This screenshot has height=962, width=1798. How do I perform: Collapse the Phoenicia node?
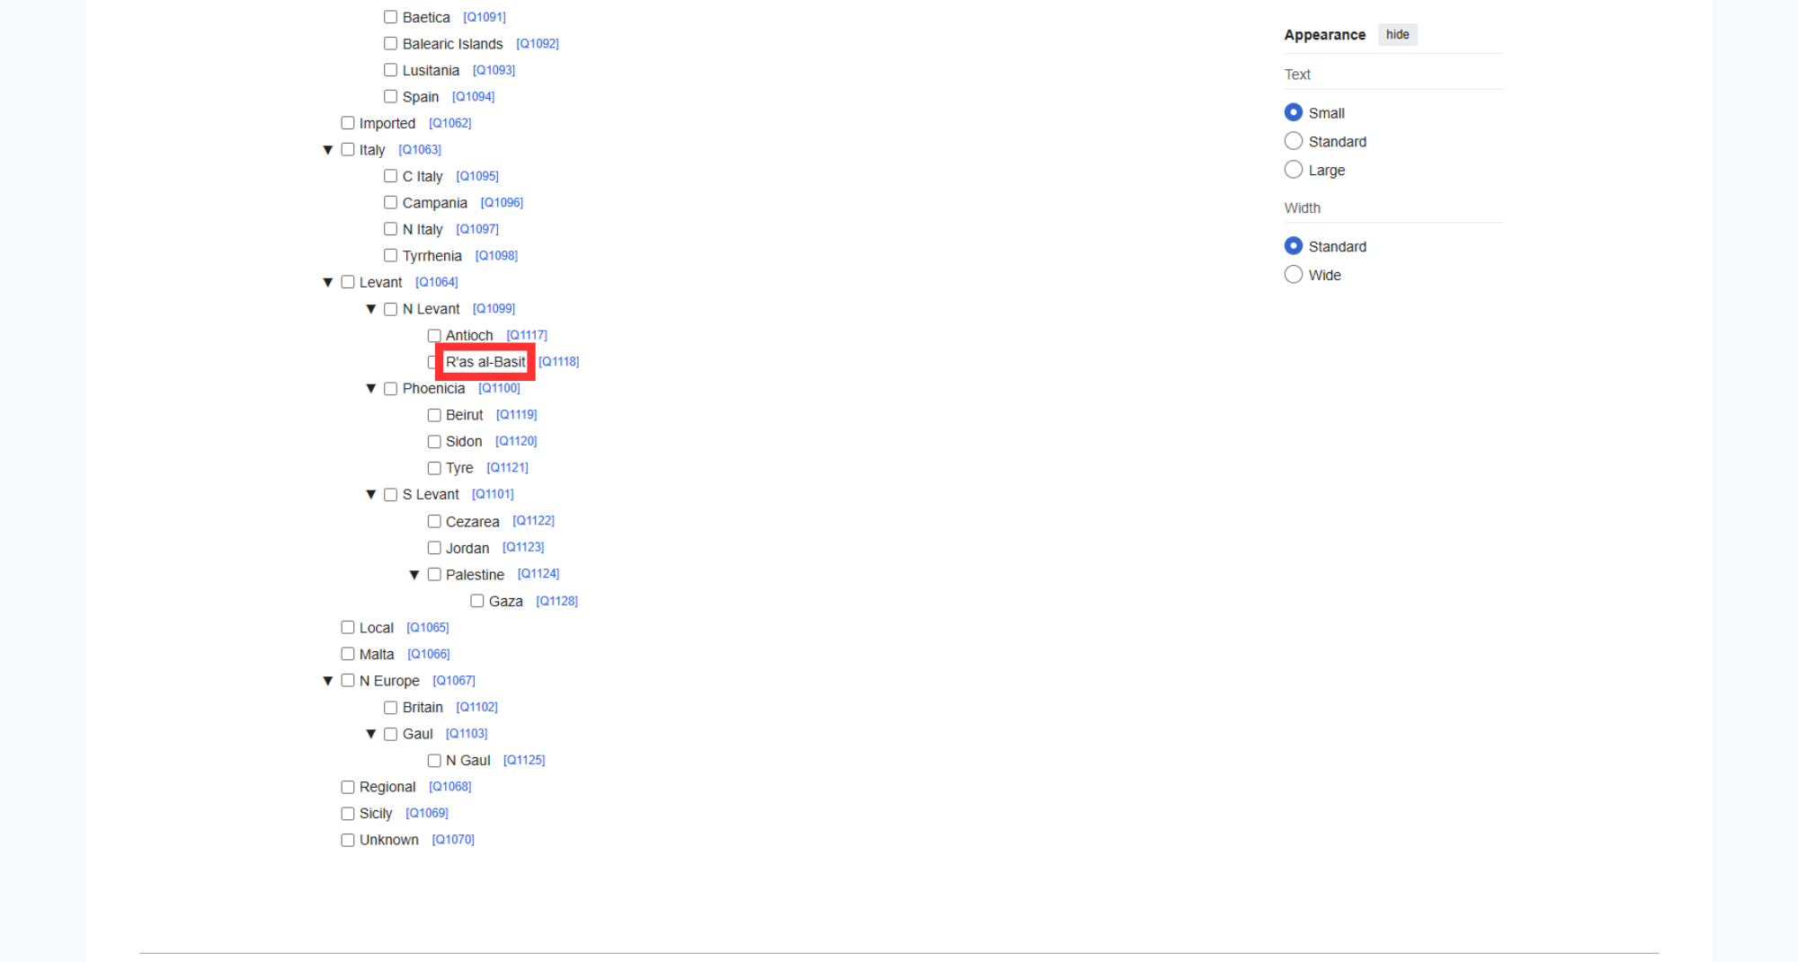(371, 388)
